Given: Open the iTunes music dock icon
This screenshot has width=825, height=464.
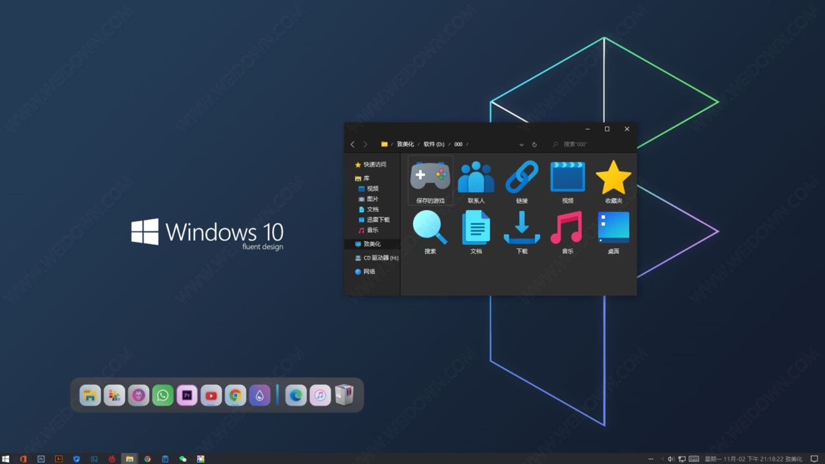Looking at the screenshot, I should point(320,395).
